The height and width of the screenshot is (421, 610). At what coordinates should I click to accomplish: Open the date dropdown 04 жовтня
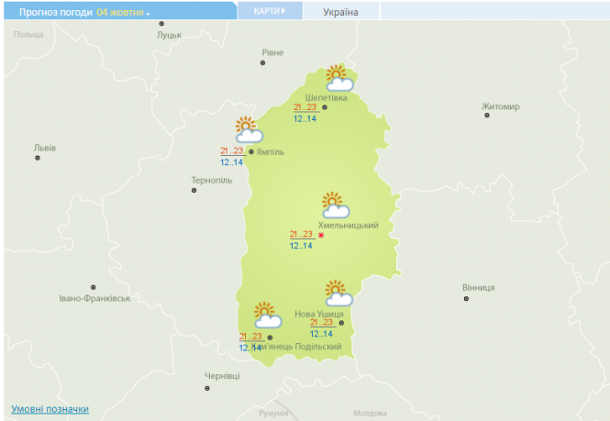124,13
